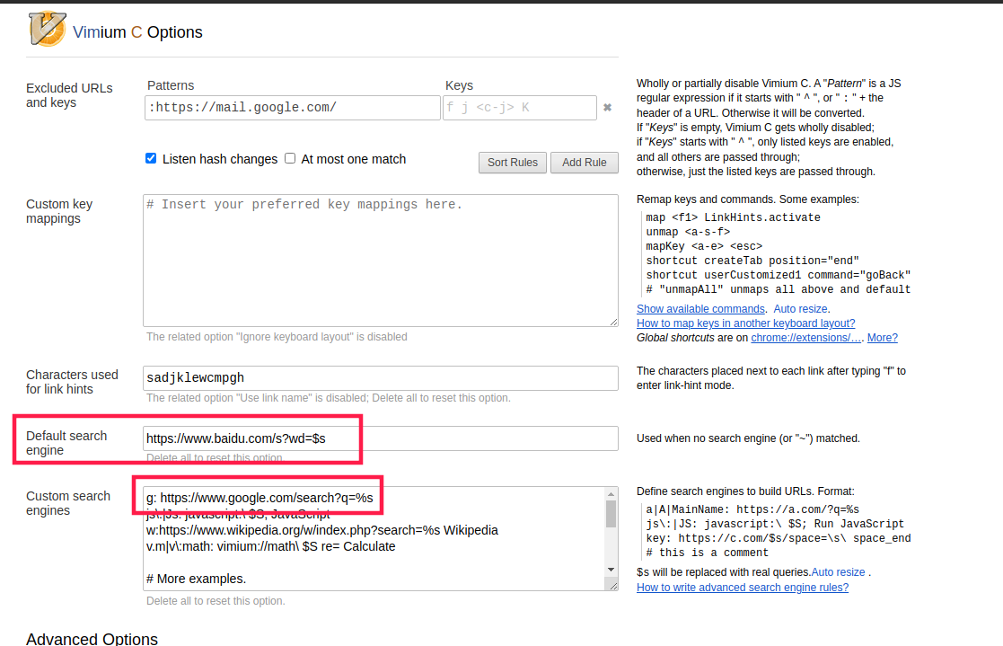Viewport: 1003px width, 646px height.
Task: Click the 'Ignore keyboard layout' disabled note
Action: coord(277,337)
